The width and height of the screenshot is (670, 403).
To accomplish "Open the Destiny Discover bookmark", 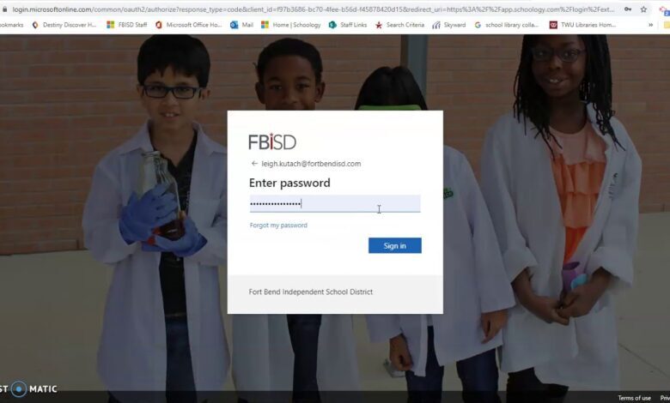I will click(x=64, y=25).
